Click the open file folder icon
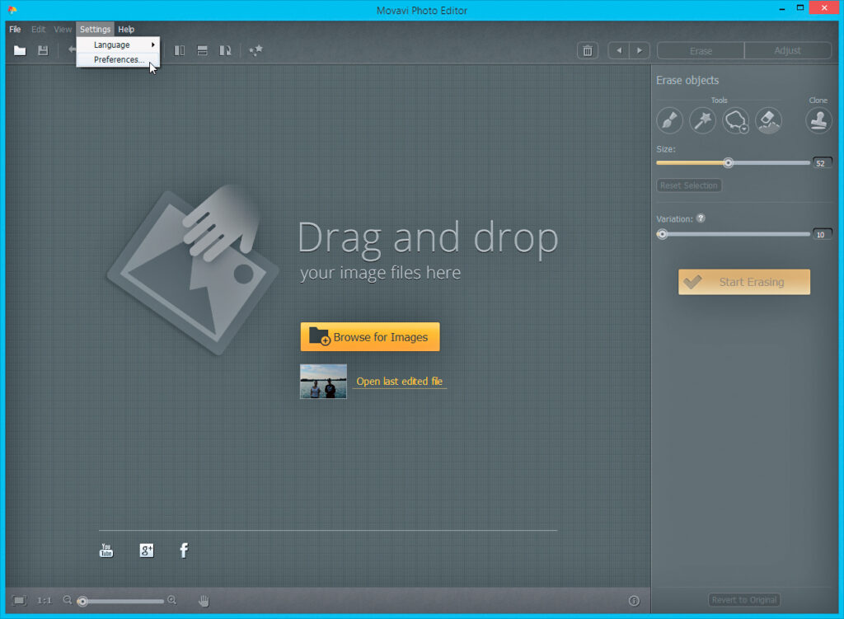The height and width of the screenshot is (619, 844). (20, 51)
